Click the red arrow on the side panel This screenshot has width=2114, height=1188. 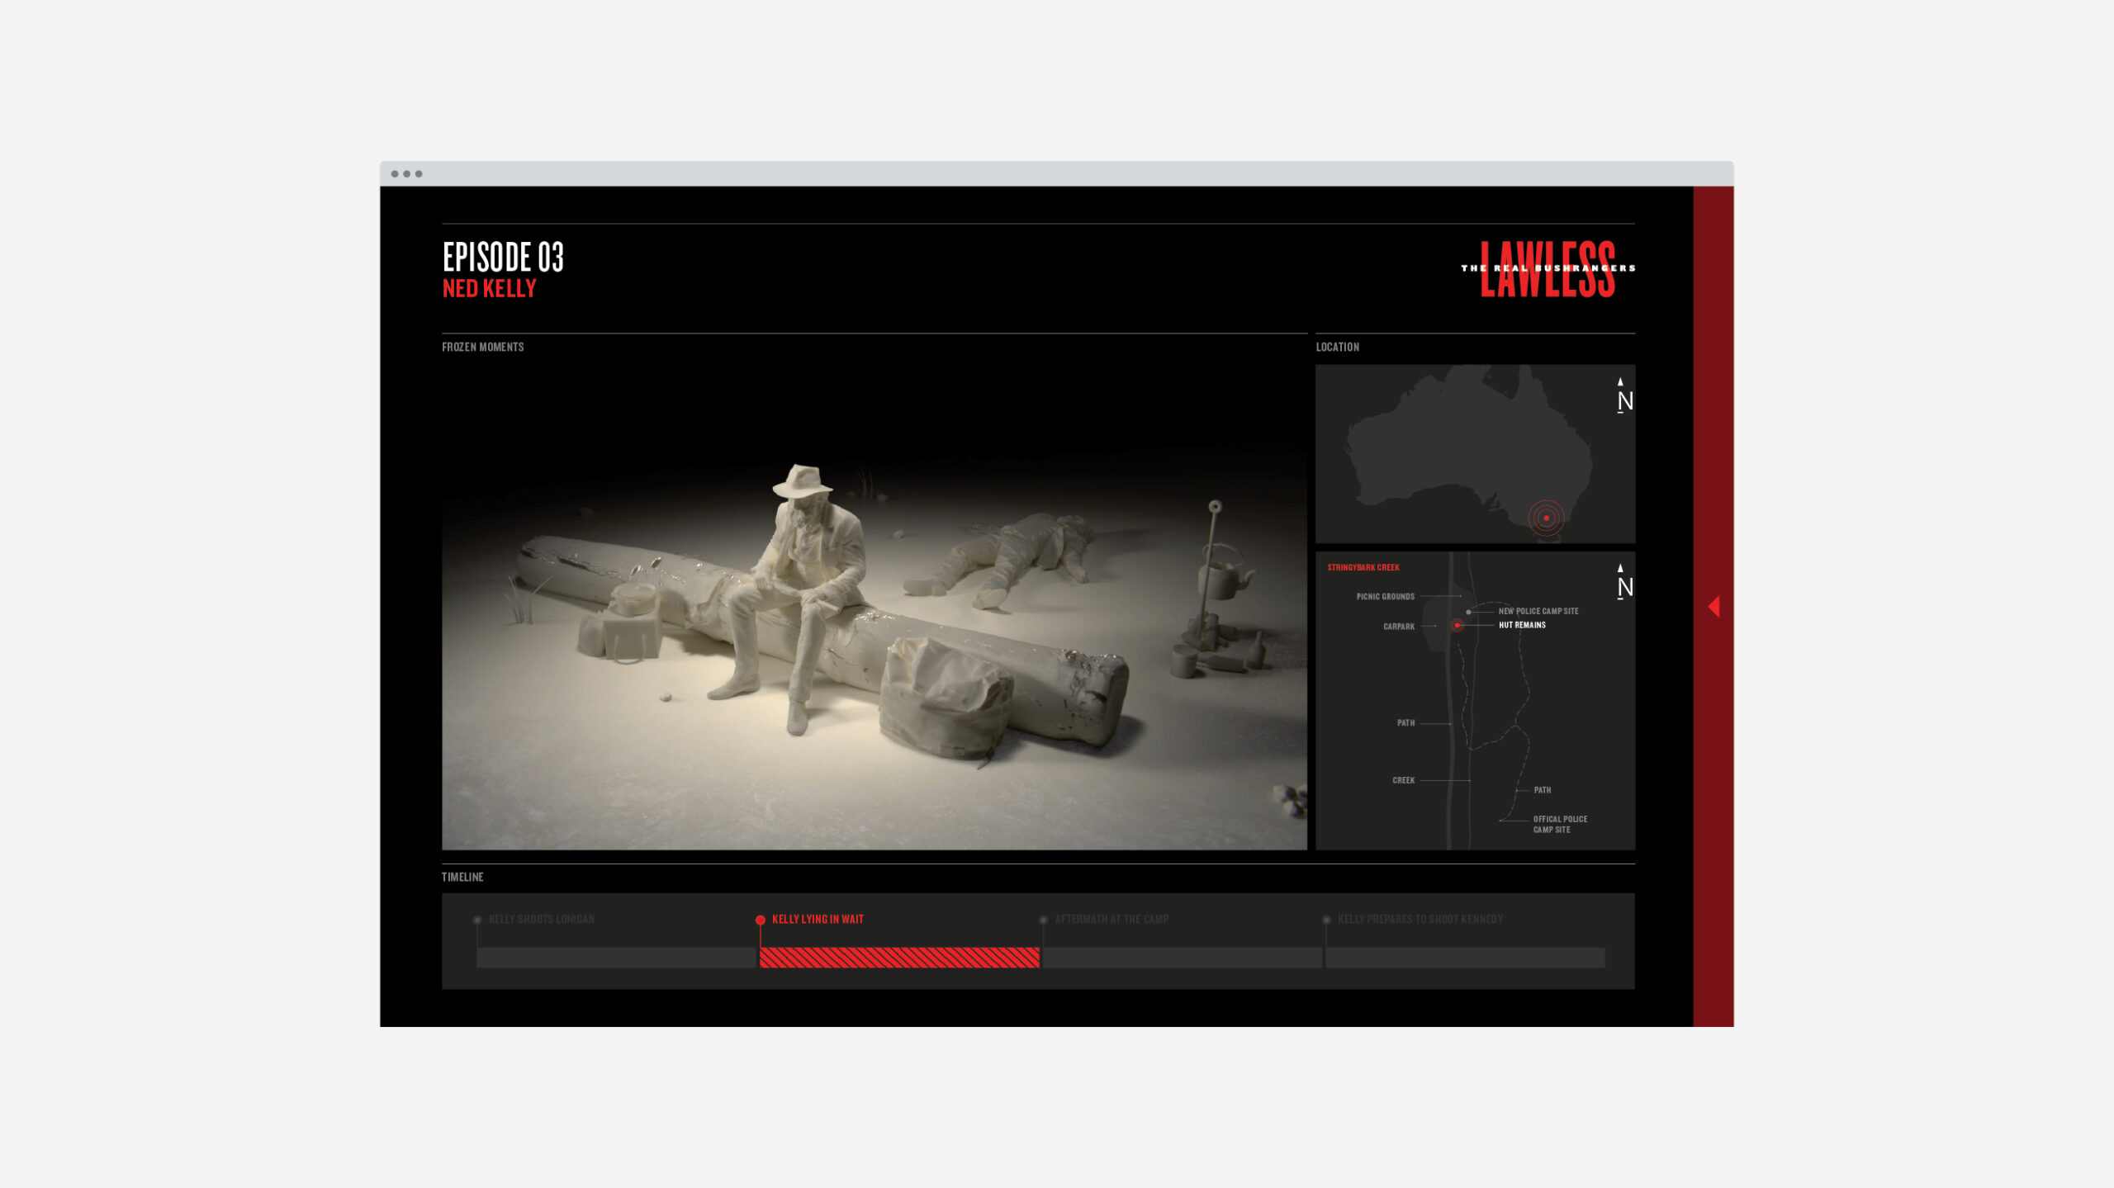click(x=1713, y=607)
